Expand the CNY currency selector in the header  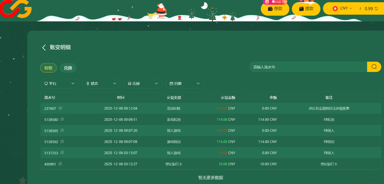click(343, 8)
